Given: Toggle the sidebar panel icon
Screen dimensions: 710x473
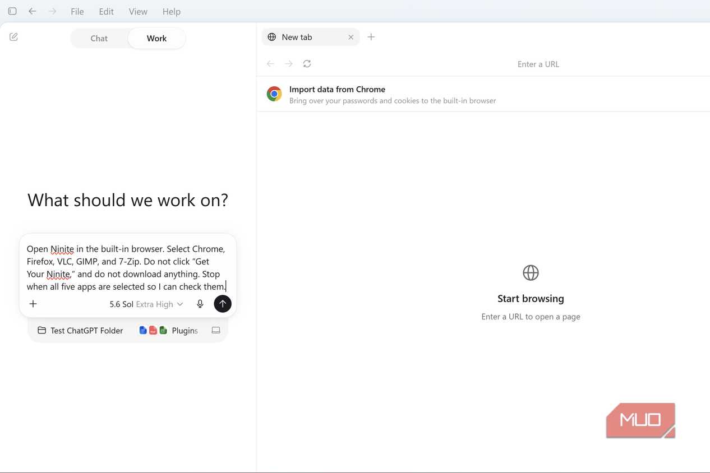Looking at the screenshot, I should point(12,11).
